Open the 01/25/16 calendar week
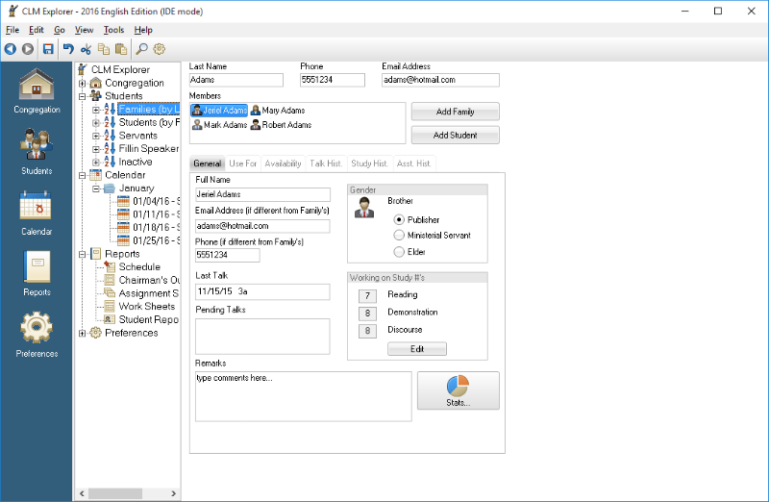The image size is (769, 502). [x=151, y=240]
